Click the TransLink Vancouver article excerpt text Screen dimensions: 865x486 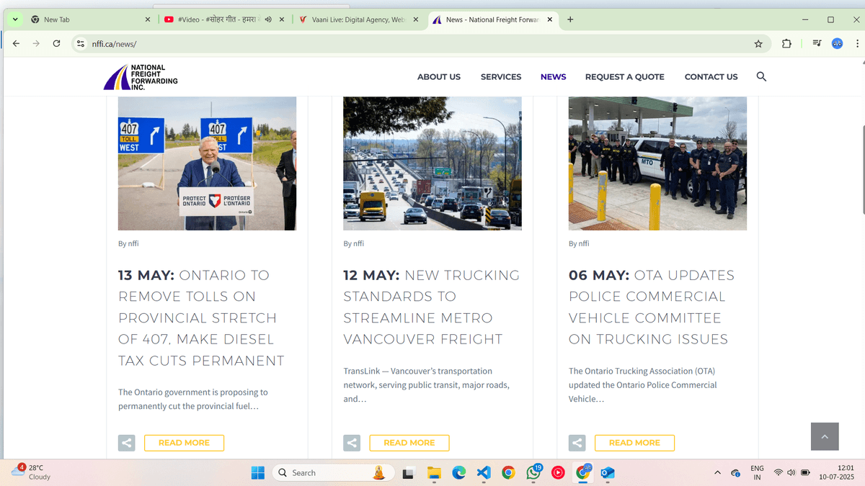(x=427, y=384)
